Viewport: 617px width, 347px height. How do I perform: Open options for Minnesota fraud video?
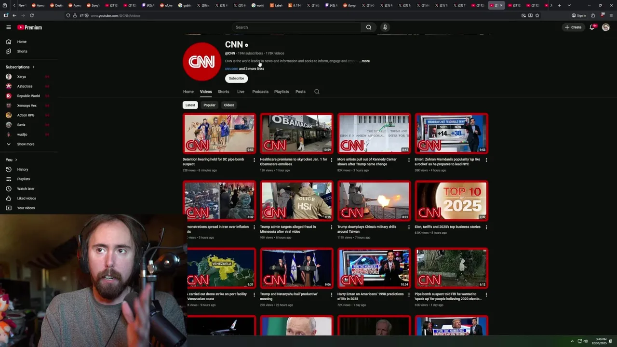[331, 227]
